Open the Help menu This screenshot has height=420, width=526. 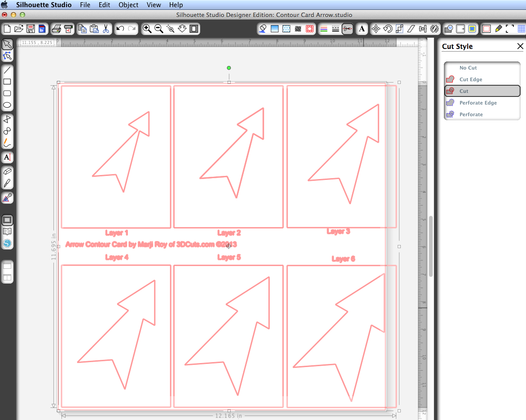(x=176, y=4)
